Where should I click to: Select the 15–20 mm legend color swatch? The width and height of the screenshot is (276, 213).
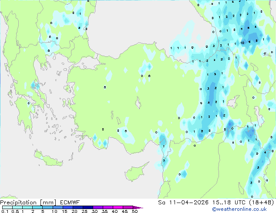[68, 207]
